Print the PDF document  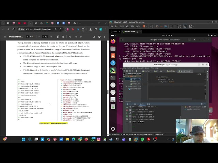click(x=99, y=37)
